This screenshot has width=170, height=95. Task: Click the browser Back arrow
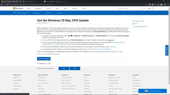click(x=2, y=5)
